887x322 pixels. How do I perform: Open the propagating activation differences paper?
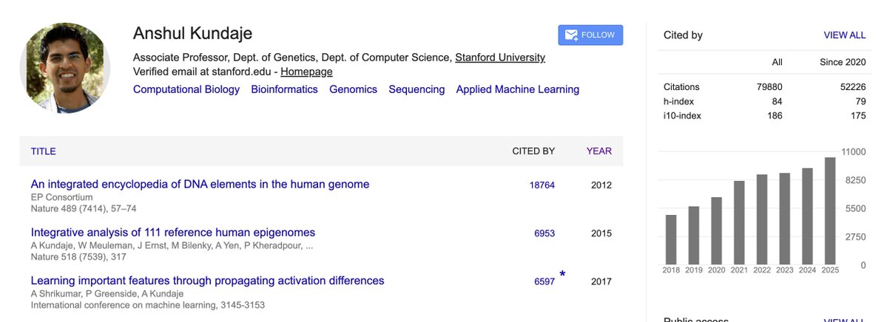point(207,281)
